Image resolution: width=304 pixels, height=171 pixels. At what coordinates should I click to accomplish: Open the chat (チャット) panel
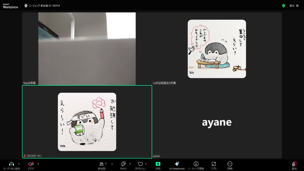pyautogui.click(x=123, y=166)
